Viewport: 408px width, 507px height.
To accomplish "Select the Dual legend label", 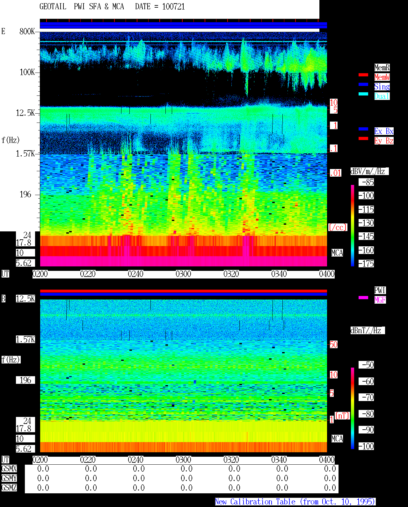I will tap(382, 96).
